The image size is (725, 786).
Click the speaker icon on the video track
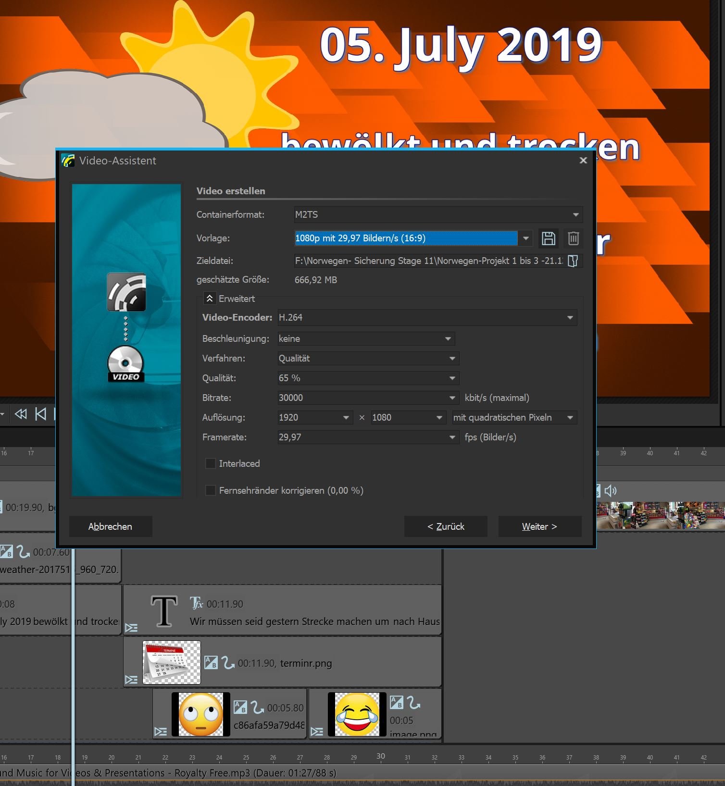(x=610, y=491)
